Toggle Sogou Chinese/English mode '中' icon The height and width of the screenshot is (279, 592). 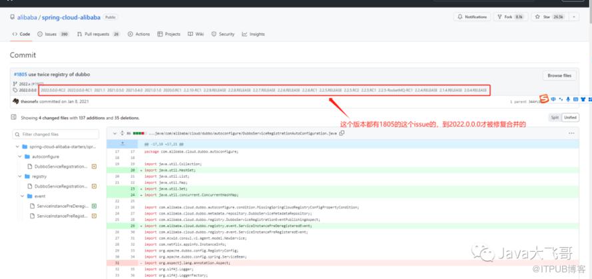[x=553, y=99]
